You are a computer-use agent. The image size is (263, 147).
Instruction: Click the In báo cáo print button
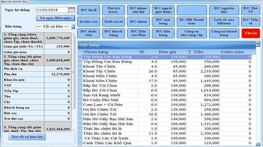(89, 22)
